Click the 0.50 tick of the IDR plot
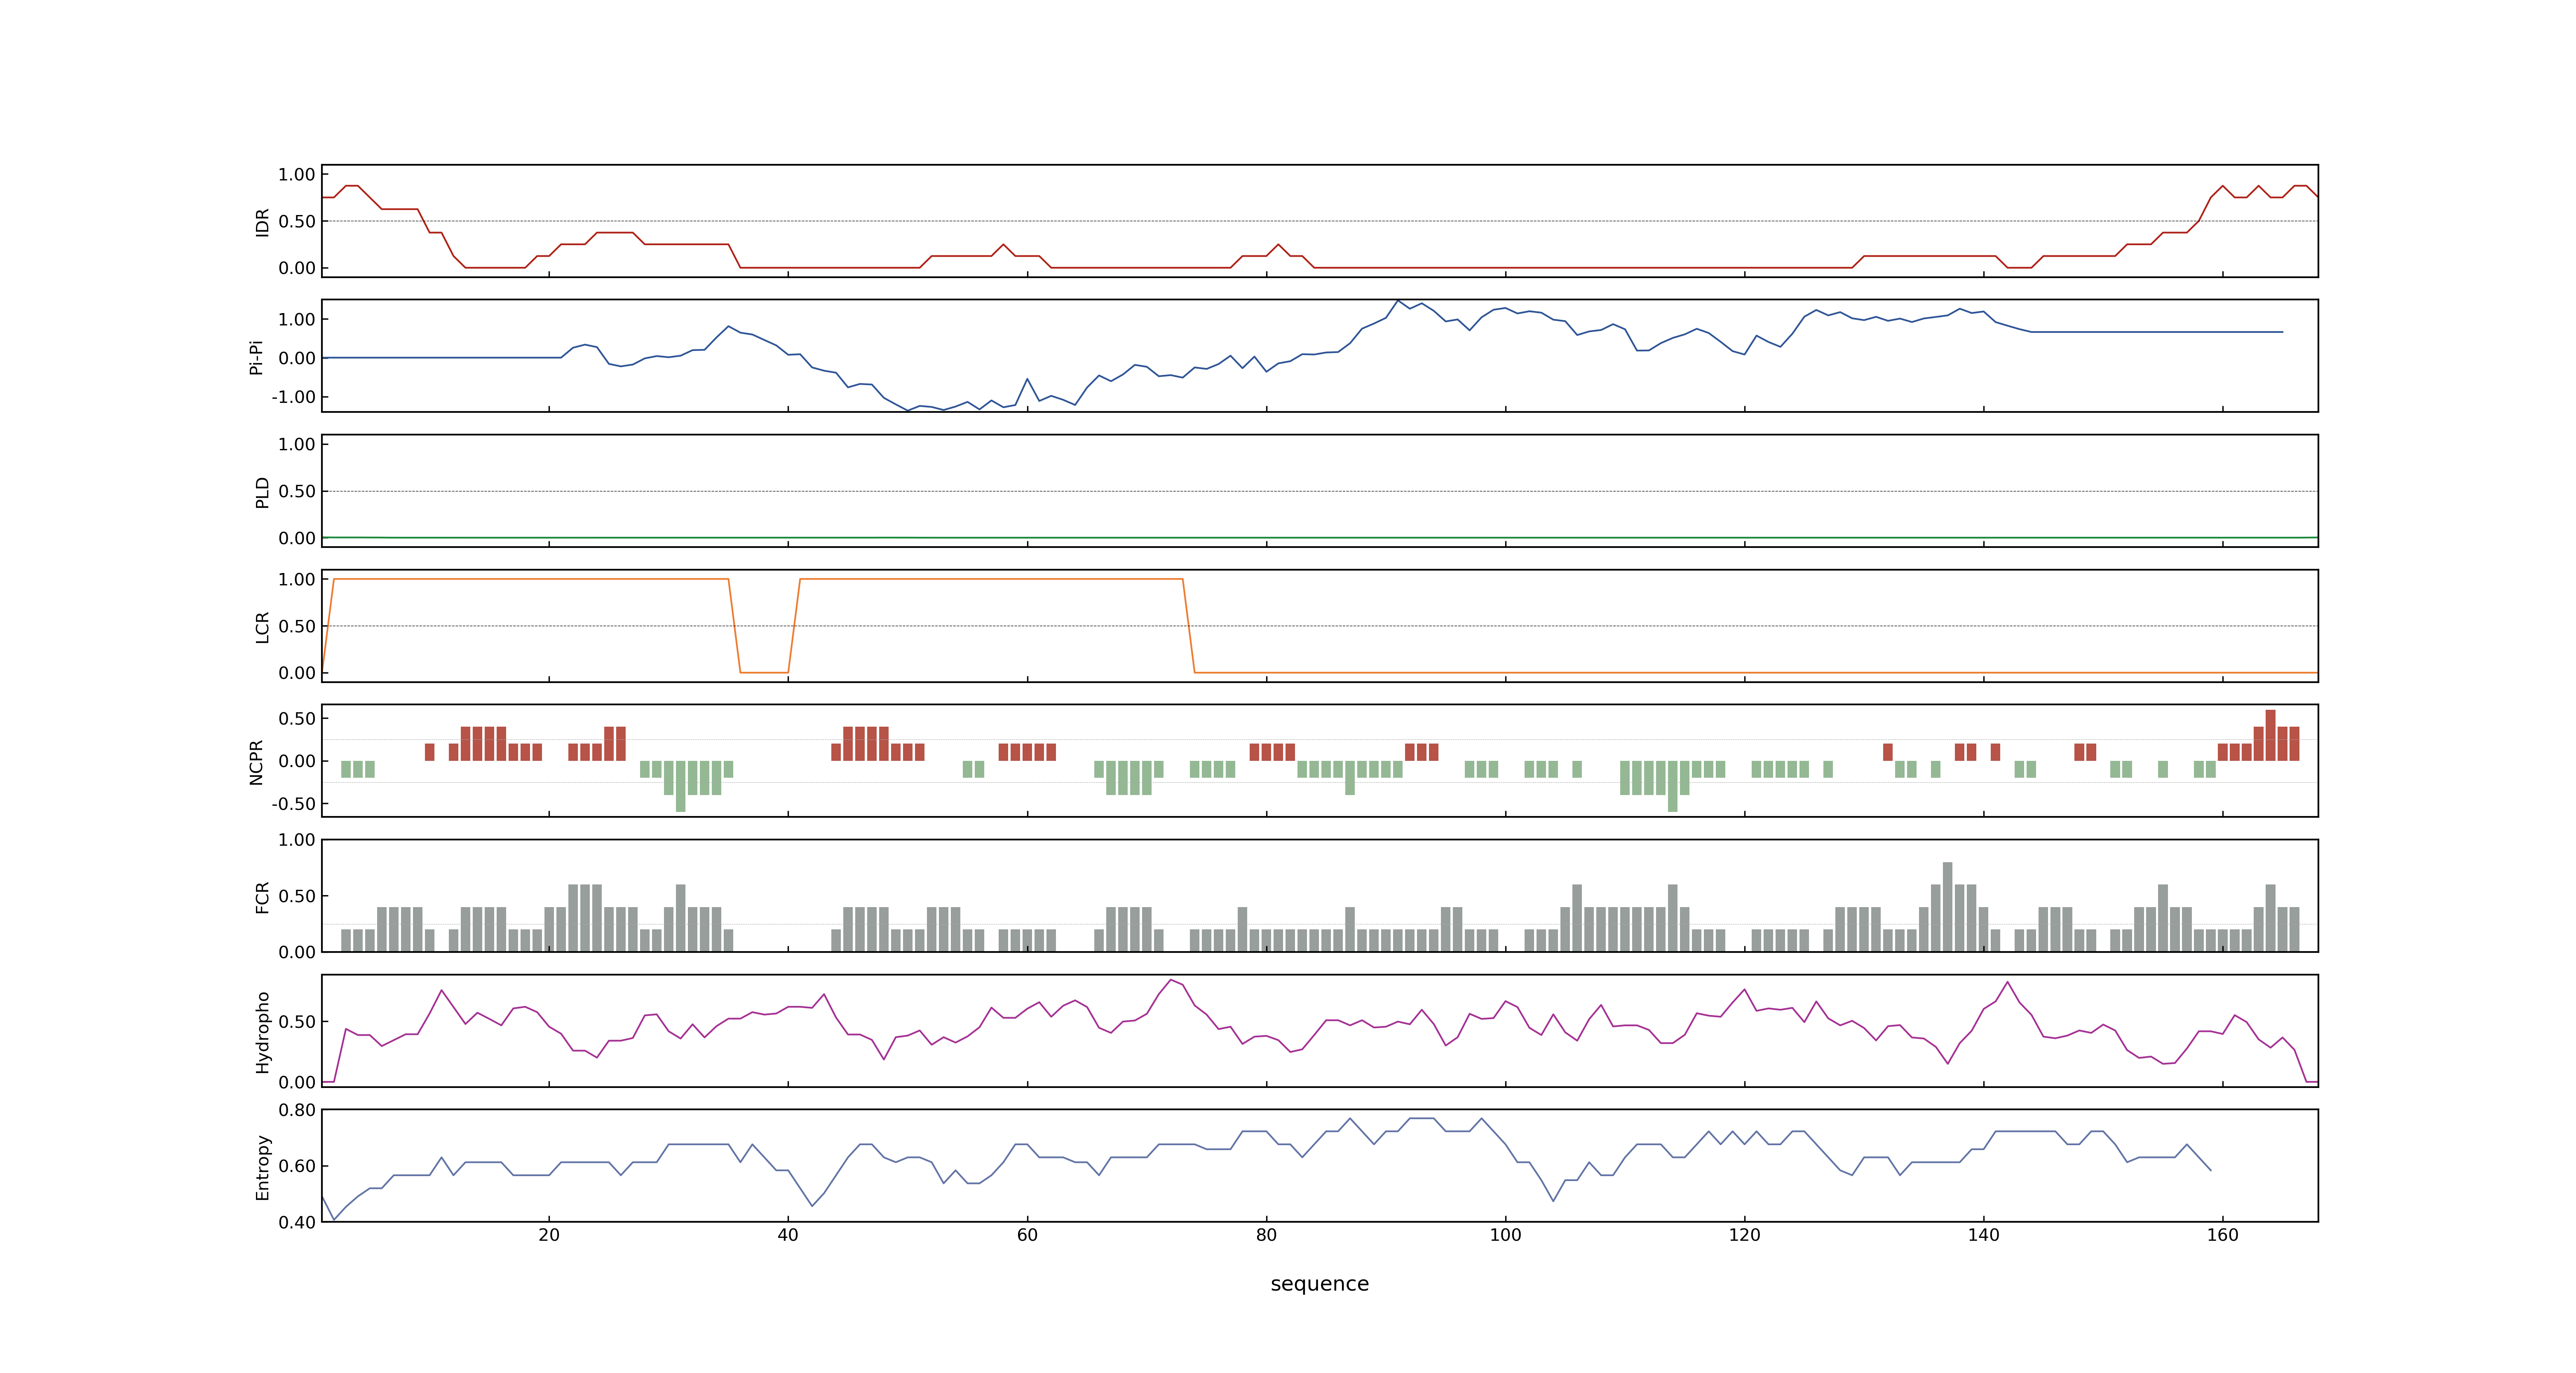The height and width of the screenshot is (1373, 2576). click(297, 222)
